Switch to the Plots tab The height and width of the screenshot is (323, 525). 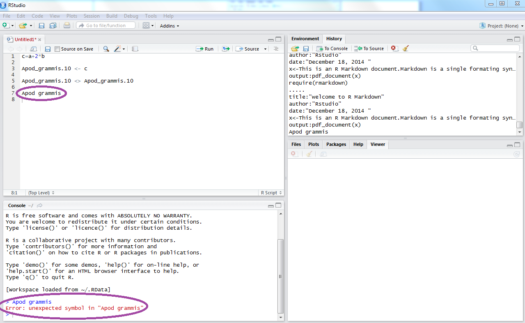pyautogui.click(x=314, y=145)
